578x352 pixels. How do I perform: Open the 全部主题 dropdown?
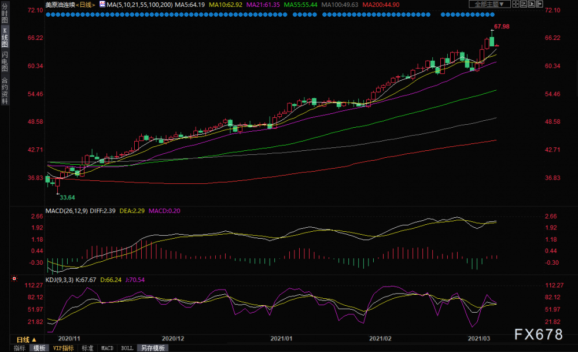(x=489, y=4)
